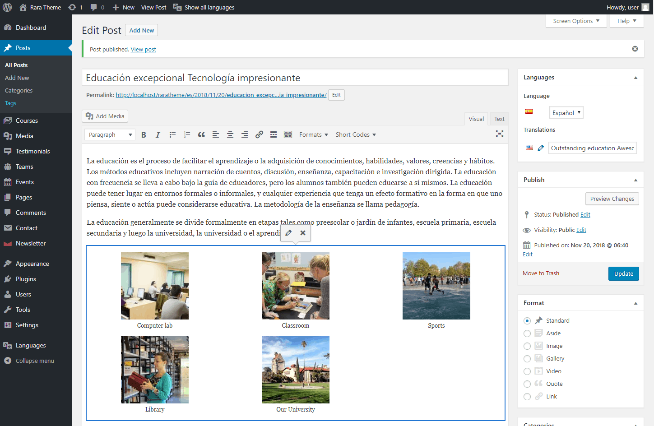Click the Sports gallery thumbnail
This screenshot has width=654, height=426.
[x=436, y=286]
